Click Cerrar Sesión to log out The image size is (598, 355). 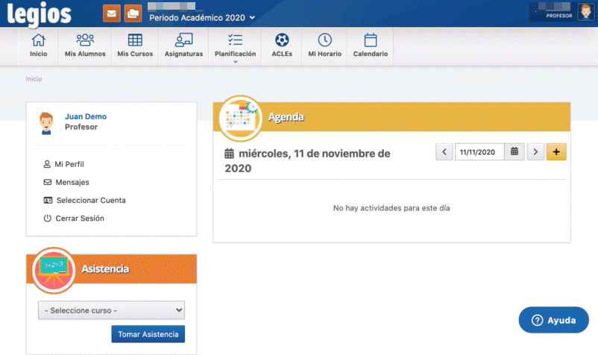74,218
